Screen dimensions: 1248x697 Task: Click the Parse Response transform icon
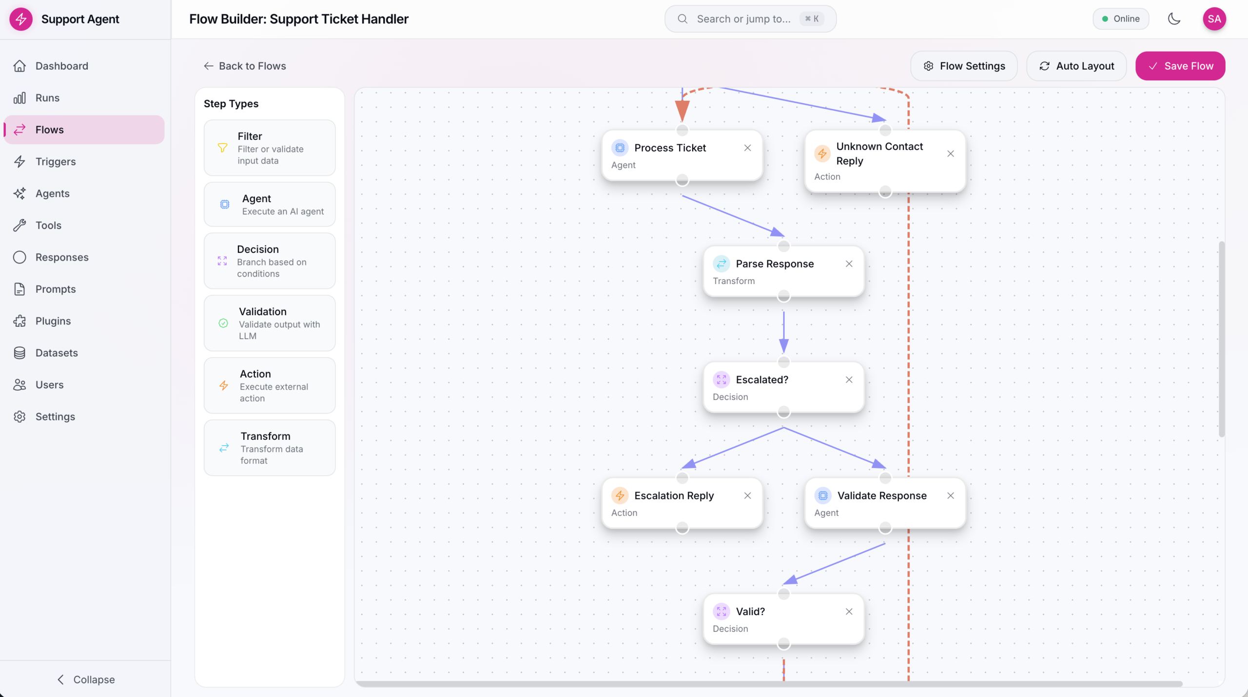click(721, 264)
